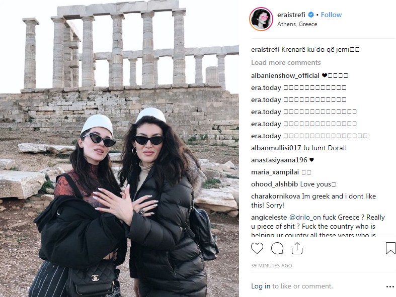Share post using upload arrow icon

pos(297,248)
